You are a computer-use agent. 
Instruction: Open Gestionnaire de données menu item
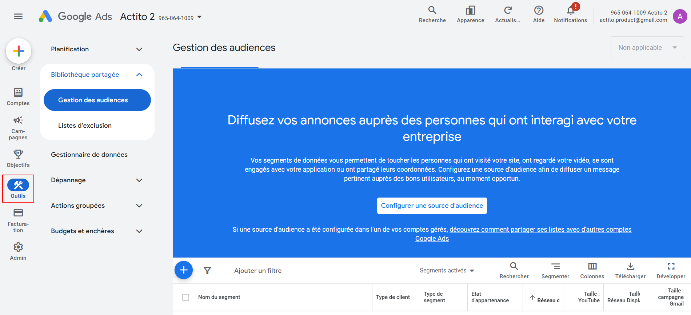tap(89, 155)
